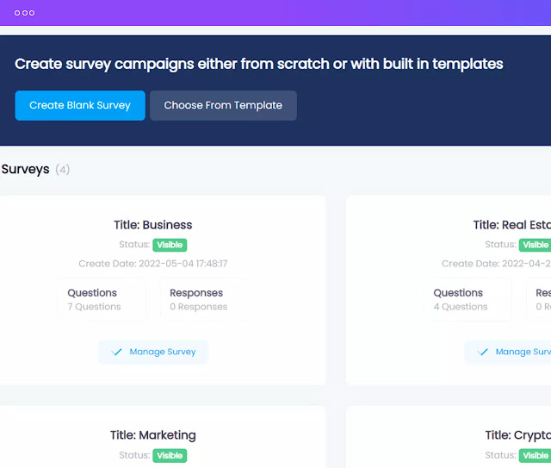Select the Marketing survey Visible status badge
Screen dimensions: 551x468
[x=170, y=456]
